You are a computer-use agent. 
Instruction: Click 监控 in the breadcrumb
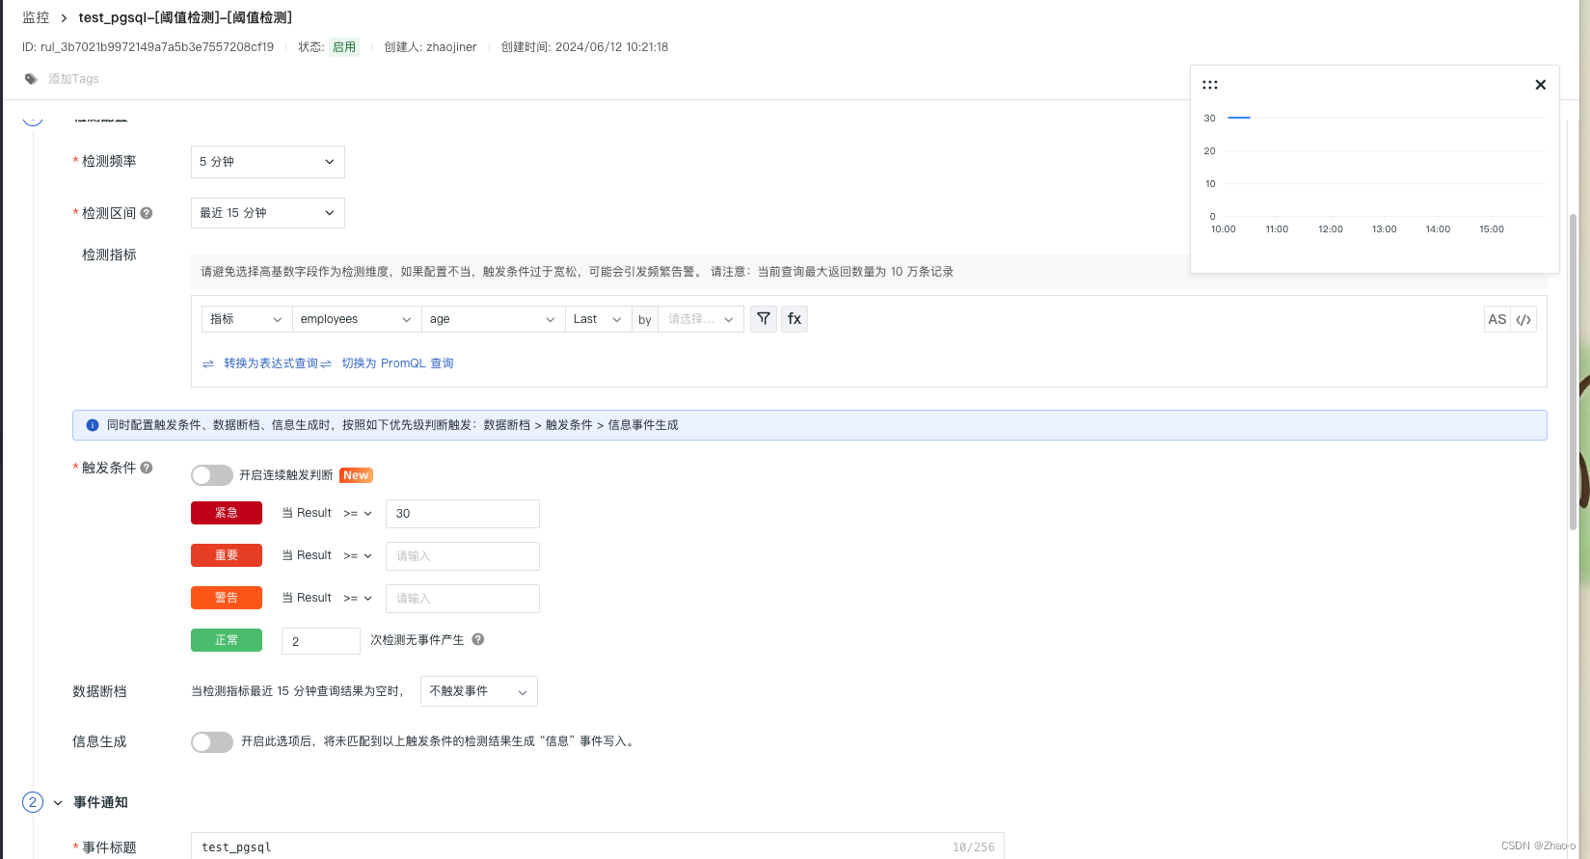click(x=36, y=17)
